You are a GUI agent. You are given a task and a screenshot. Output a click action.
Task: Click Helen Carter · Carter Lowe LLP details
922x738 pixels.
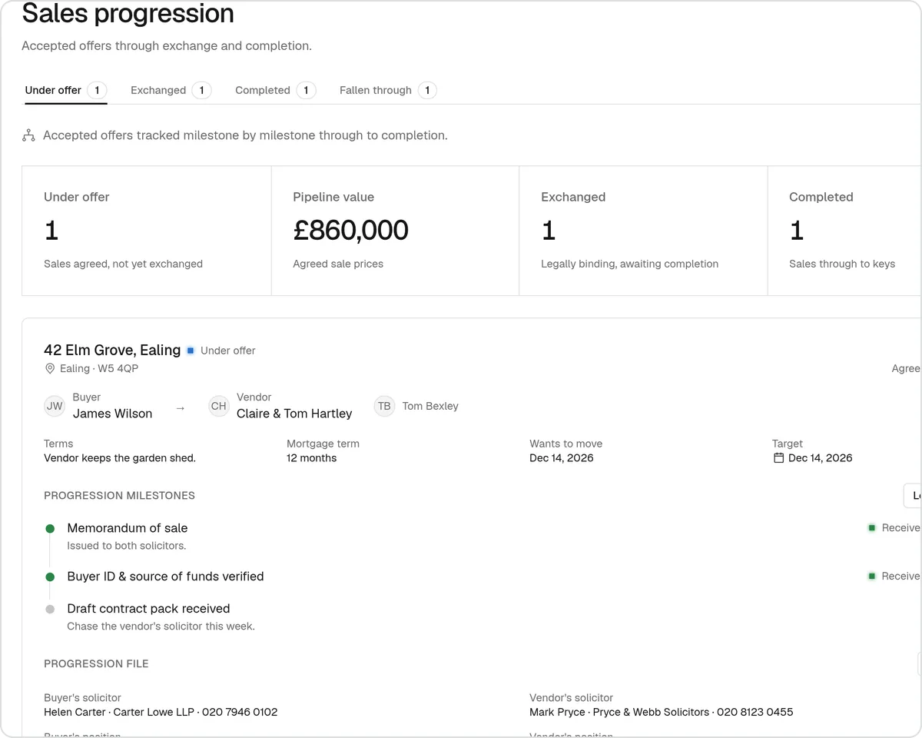click(161, 712)
